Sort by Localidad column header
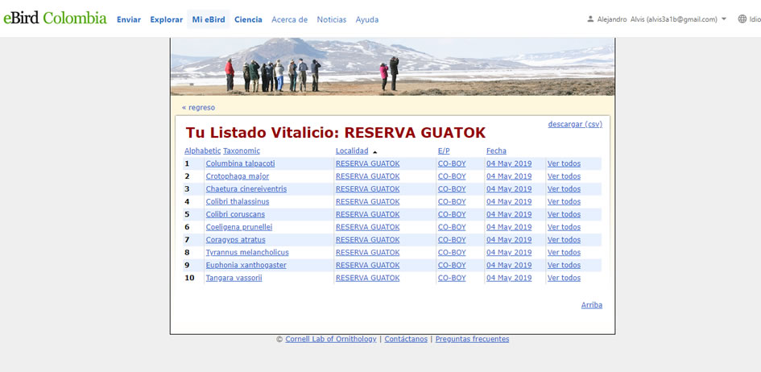This screenshot has height=372, width=761. click(352, 151)
